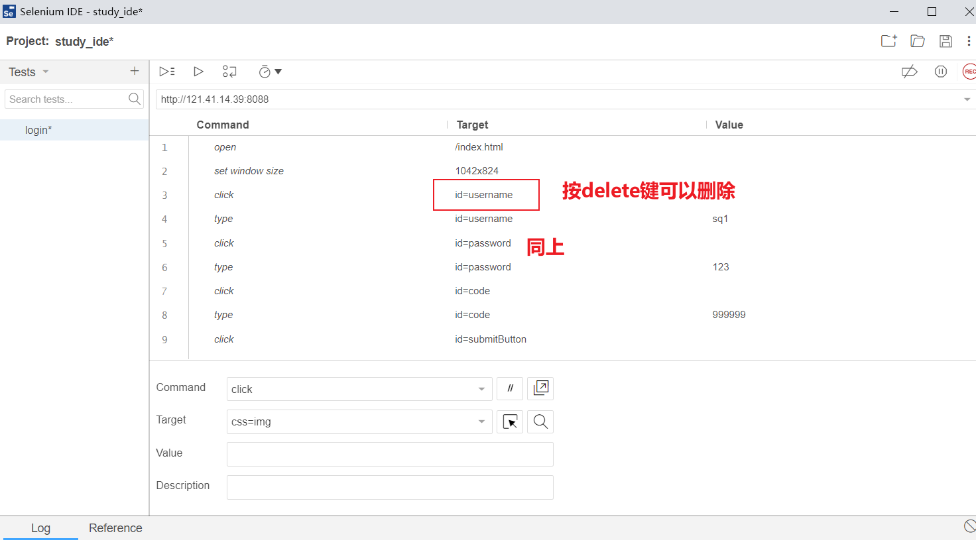This screenshot has height=556, width=976.
Task: Switch to the Log tab
Action: tap(40, 528)
